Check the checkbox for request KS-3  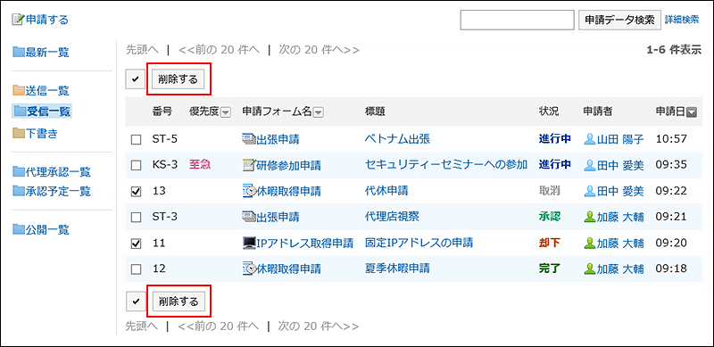click(x=136, y=166)
